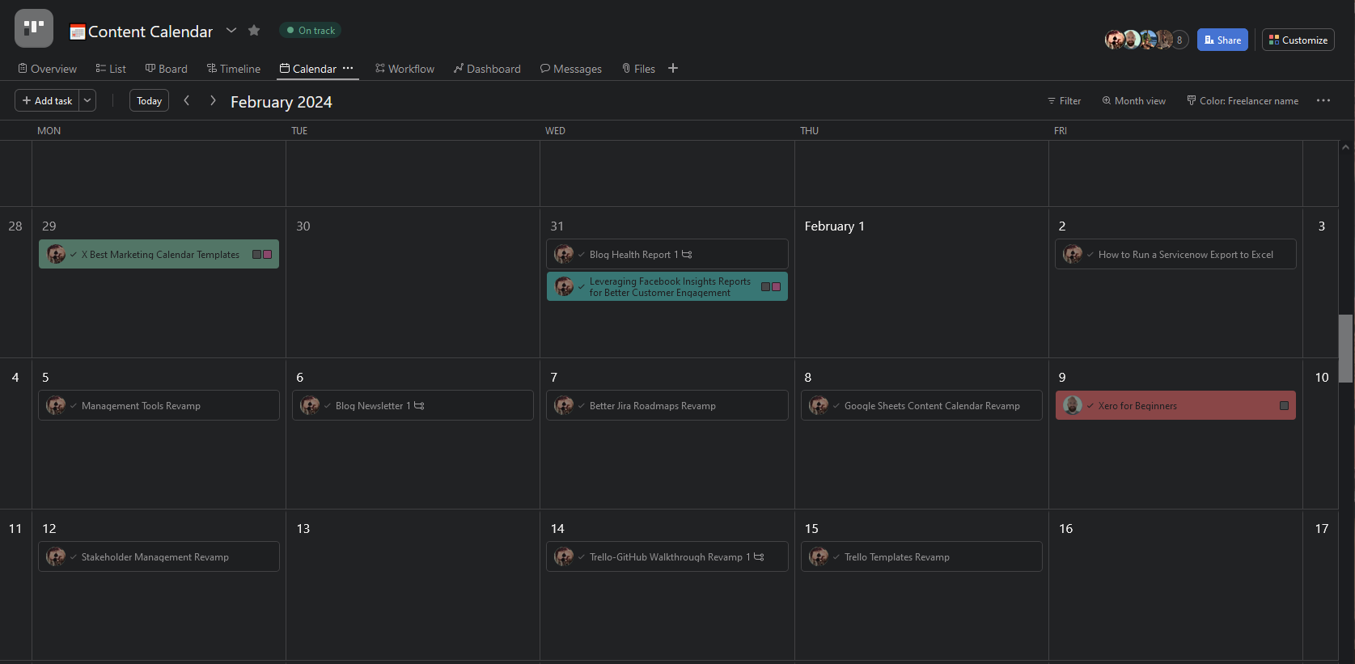Click the Add task button
The image size is (1355, 664).
[x=47, y=100]
